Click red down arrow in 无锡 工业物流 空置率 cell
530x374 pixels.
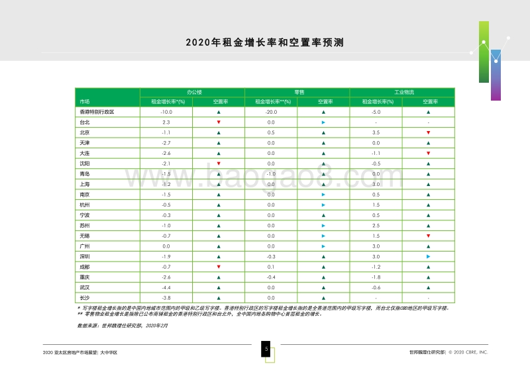tap(428, 236)
